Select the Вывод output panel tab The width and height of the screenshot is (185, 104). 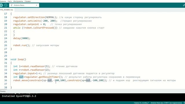coord(3,91)
